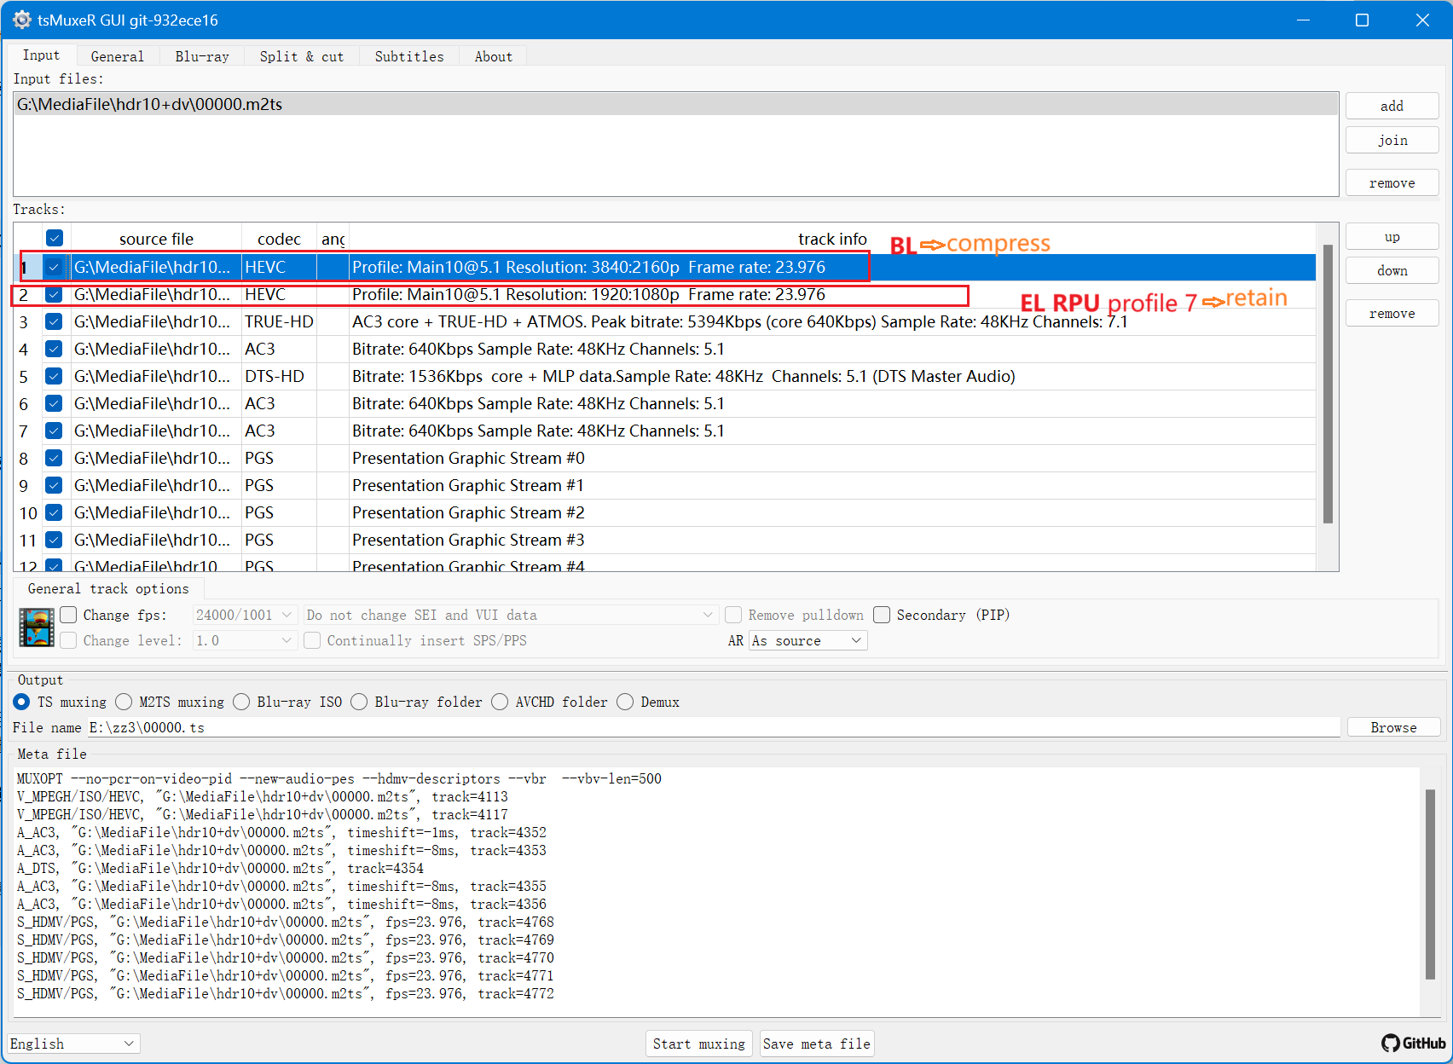Click the 'track info' column header
The height and width of the screenshot is (1064, 1453).
coord(832,239)
